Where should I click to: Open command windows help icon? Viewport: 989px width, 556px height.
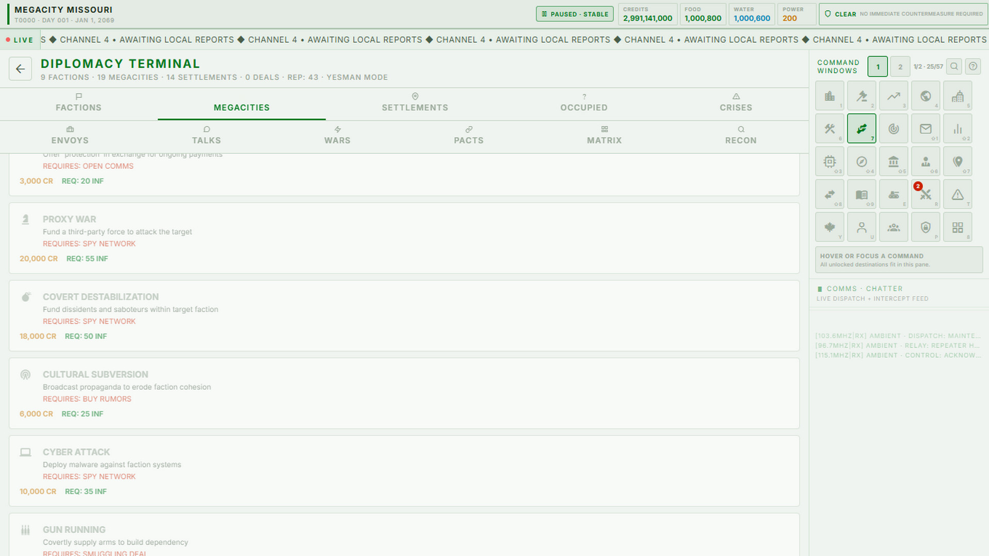[x=973, y=66]
